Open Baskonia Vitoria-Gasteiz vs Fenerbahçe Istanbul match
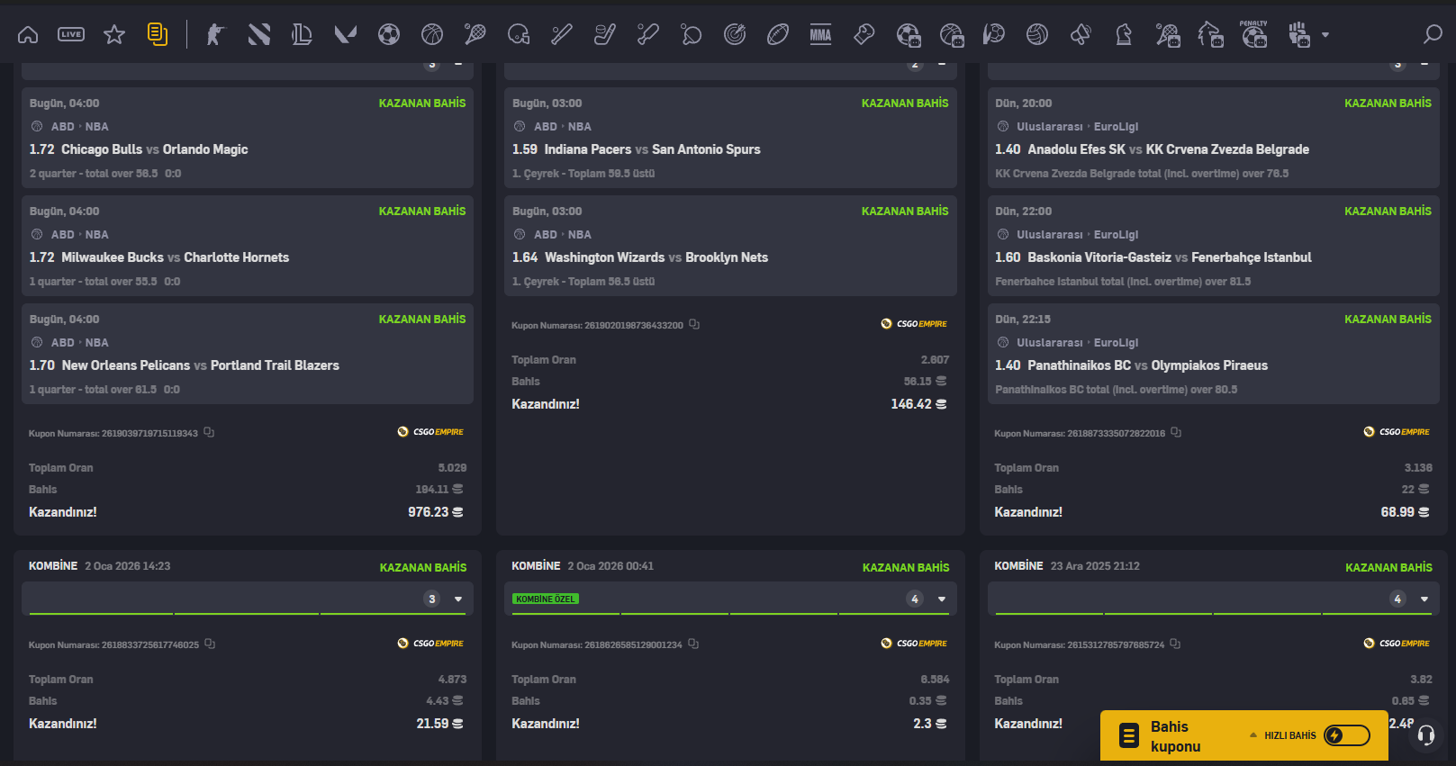 coord(1170,257)
